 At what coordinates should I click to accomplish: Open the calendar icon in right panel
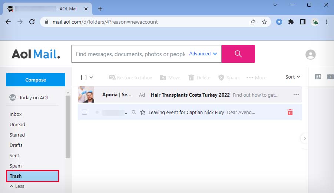click(x=330, y=77)
